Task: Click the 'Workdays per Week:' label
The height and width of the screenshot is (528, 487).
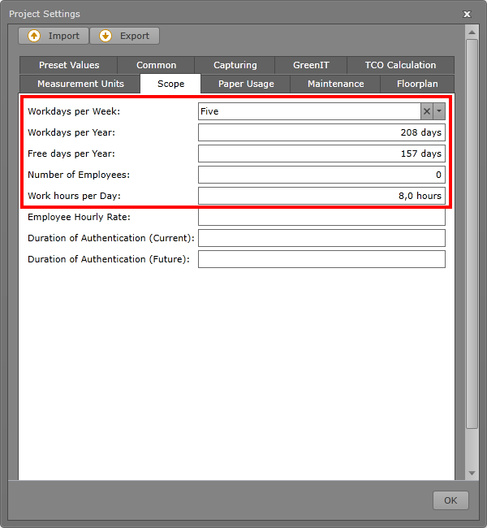Action: (x=74, y=111)
